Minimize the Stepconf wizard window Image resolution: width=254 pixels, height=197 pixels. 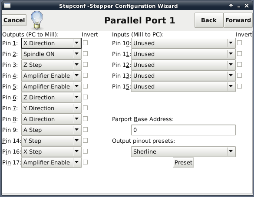click(x=239, y=6)
